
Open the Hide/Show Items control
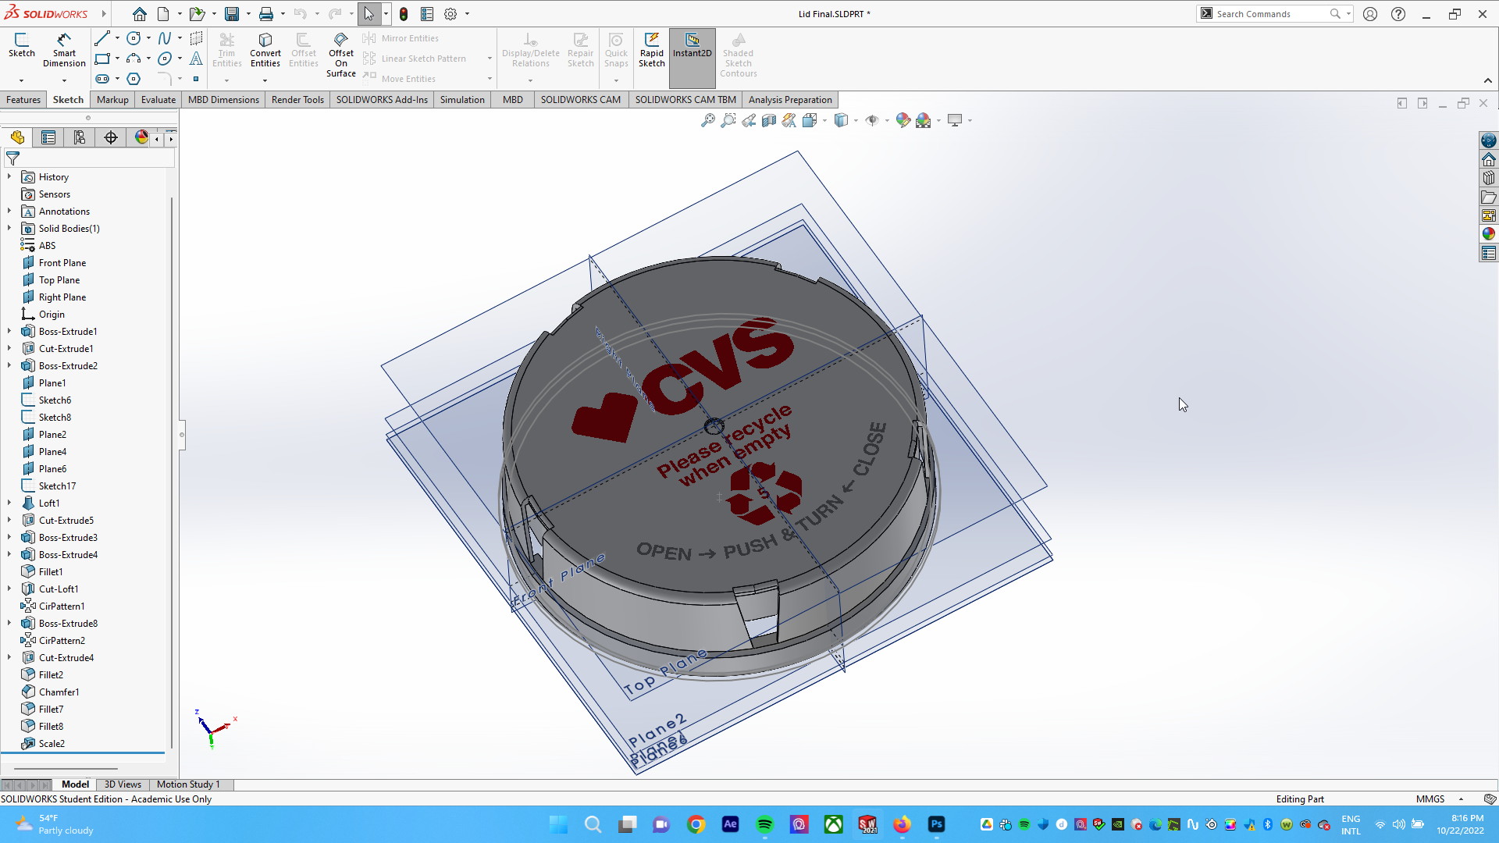point(872,120)
